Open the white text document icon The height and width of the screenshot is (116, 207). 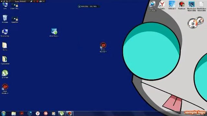click(202, 6)
